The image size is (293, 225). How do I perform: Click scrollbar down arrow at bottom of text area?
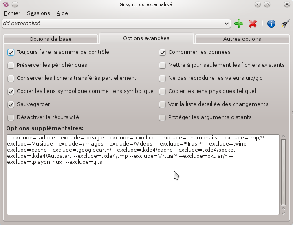(283, 213)
